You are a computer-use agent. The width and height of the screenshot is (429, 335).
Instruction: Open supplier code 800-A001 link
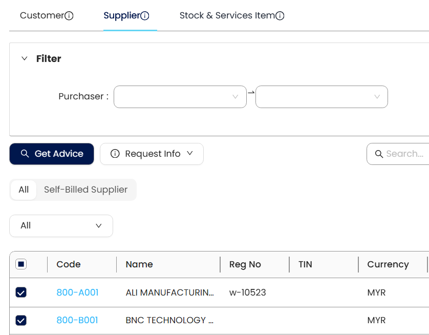[x=77, y=292]
